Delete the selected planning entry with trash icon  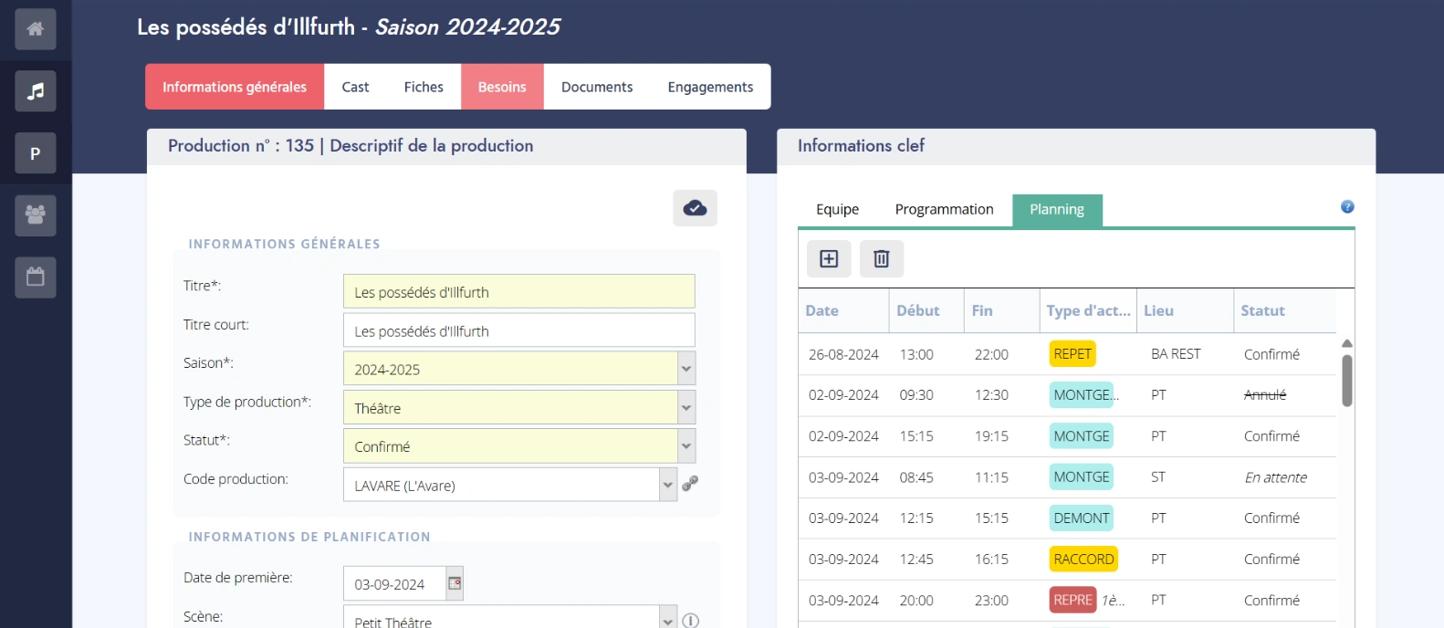881,259
